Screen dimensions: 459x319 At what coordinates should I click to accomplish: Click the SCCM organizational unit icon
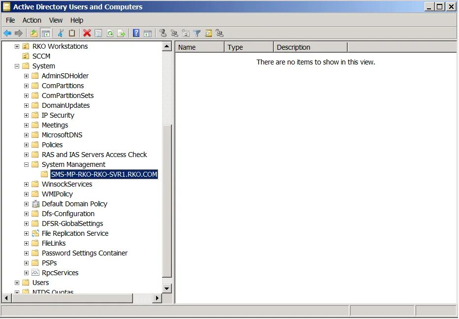(26, 56)
